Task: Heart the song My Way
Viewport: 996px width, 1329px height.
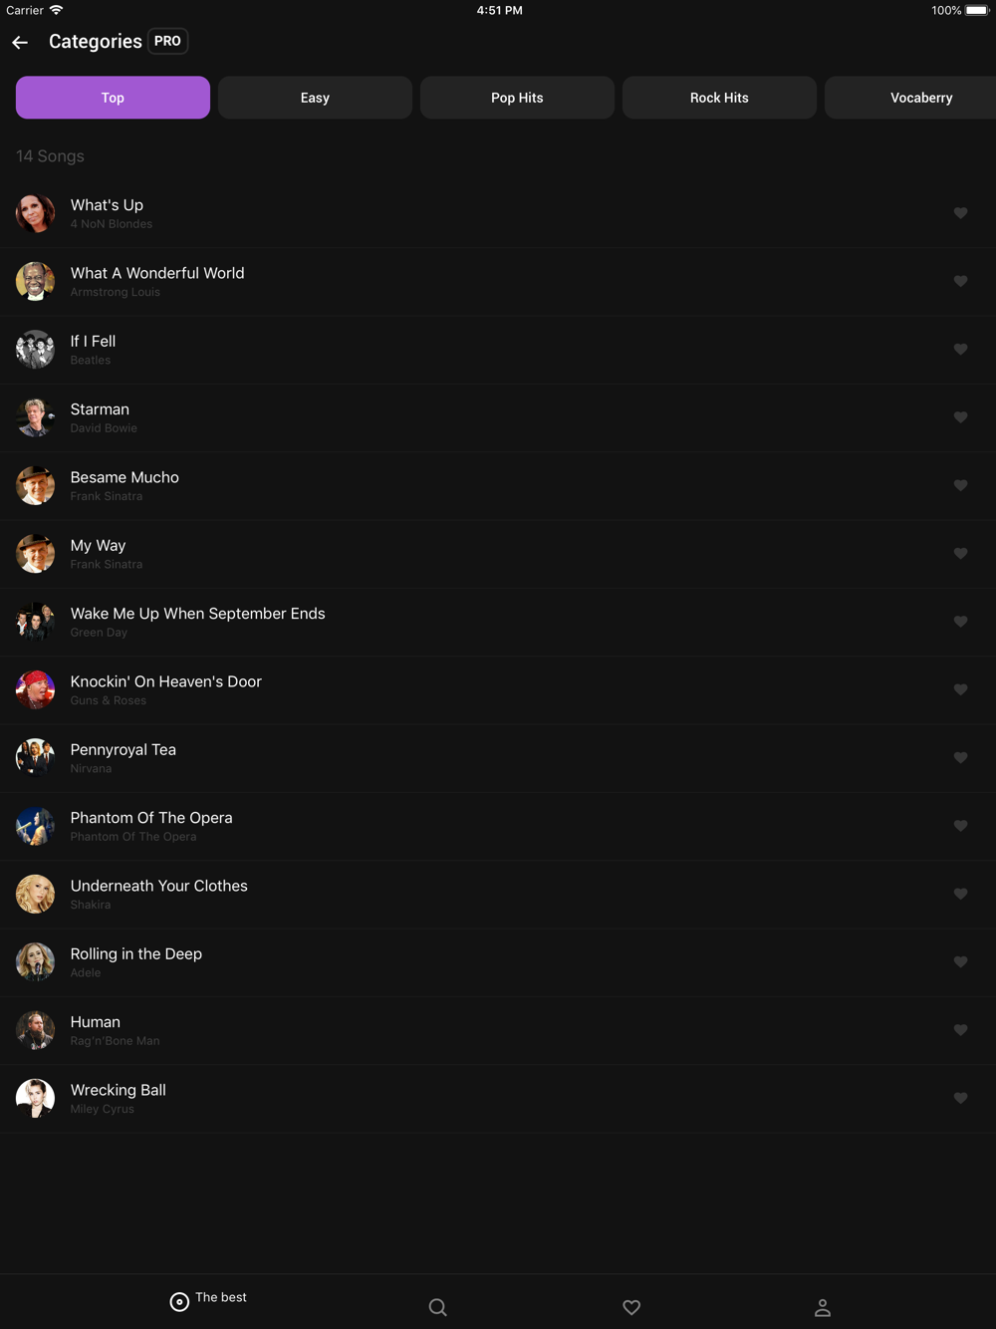Action: (960, 554)
